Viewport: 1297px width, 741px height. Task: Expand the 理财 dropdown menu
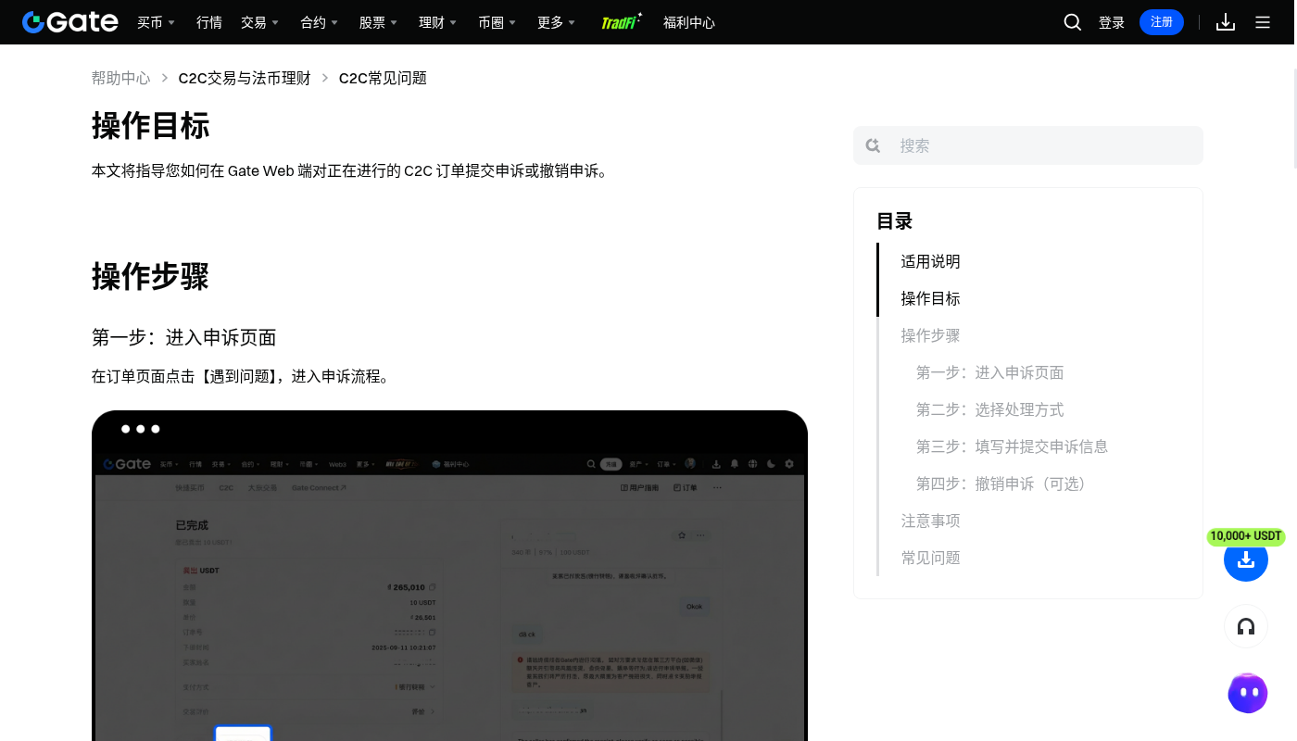tap(437, 22)
